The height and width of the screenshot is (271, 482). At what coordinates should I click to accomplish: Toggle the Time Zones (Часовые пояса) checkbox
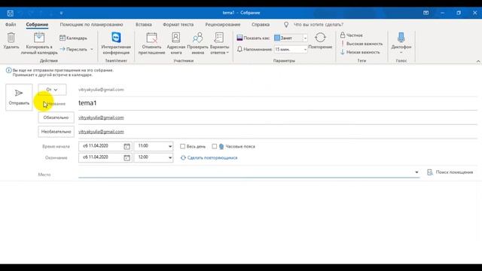214,146
